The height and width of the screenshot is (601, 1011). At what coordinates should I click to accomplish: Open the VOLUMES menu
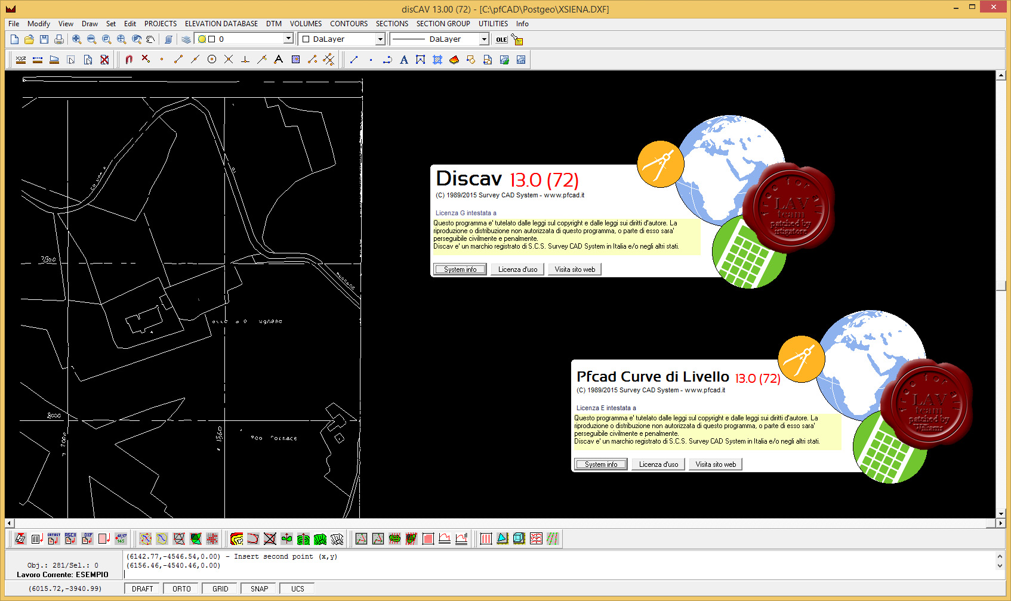tap(306, 24)
